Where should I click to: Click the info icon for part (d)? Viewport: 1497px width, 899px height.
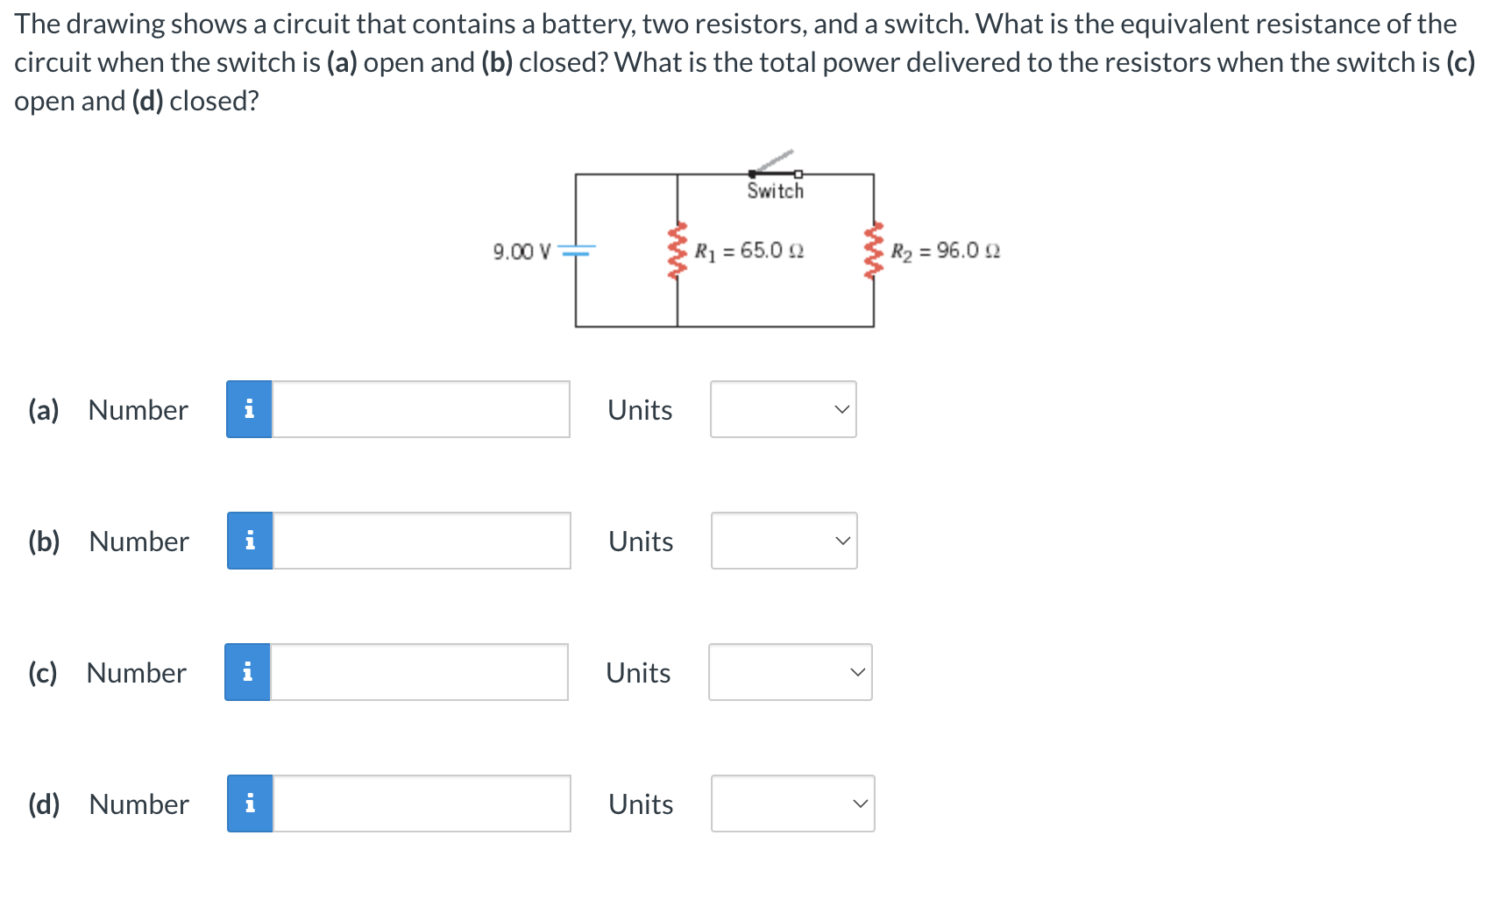click(250, 803)
